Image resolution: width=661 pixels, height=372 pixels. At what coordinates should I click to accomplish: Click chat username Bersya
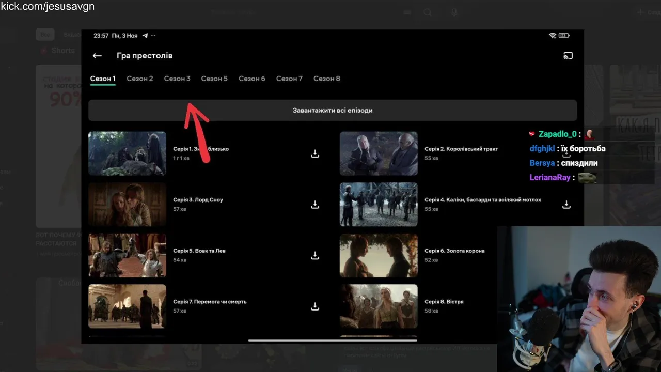coord(543,163)
